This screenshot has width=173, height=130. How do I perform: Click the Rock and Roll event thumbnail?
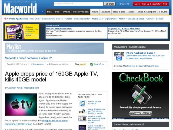[82, 127]
